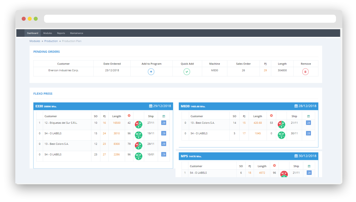Open project job 29 link in Pending Orders
The height and width of the screenshot is (202, 356).
click(x=265, y=70)
